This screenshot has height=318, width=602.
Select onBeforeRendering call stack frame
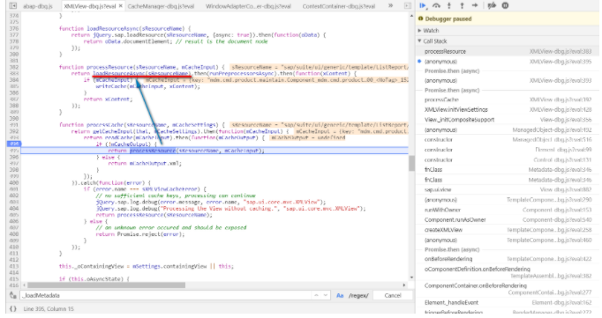tap(508, 259)
